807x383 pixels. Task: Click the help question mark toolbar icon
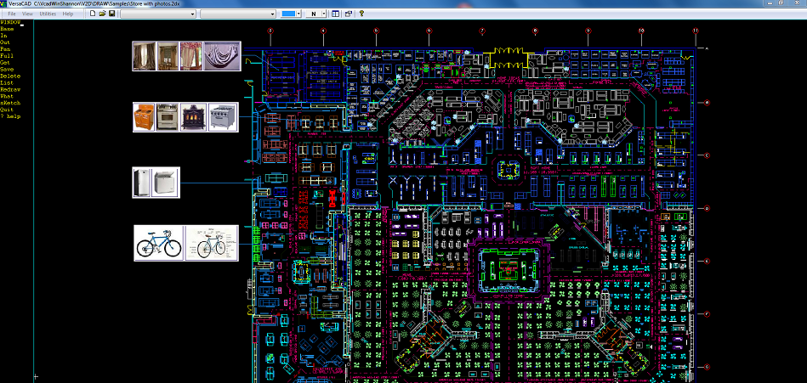point(361,14)
